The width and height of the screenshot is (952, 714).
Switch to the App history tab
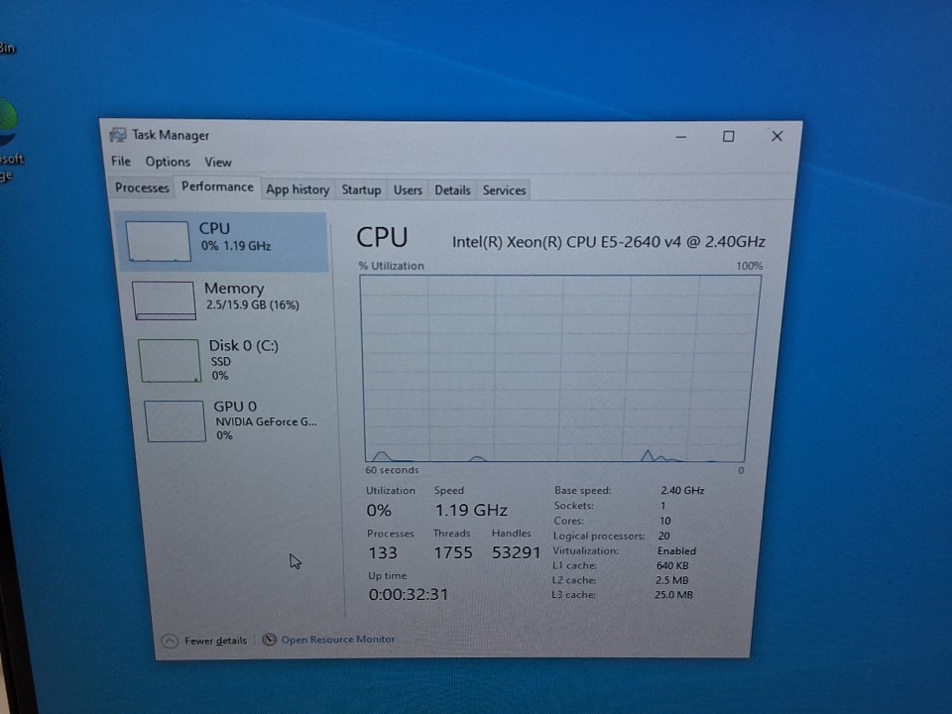click(x=297, y=189)
